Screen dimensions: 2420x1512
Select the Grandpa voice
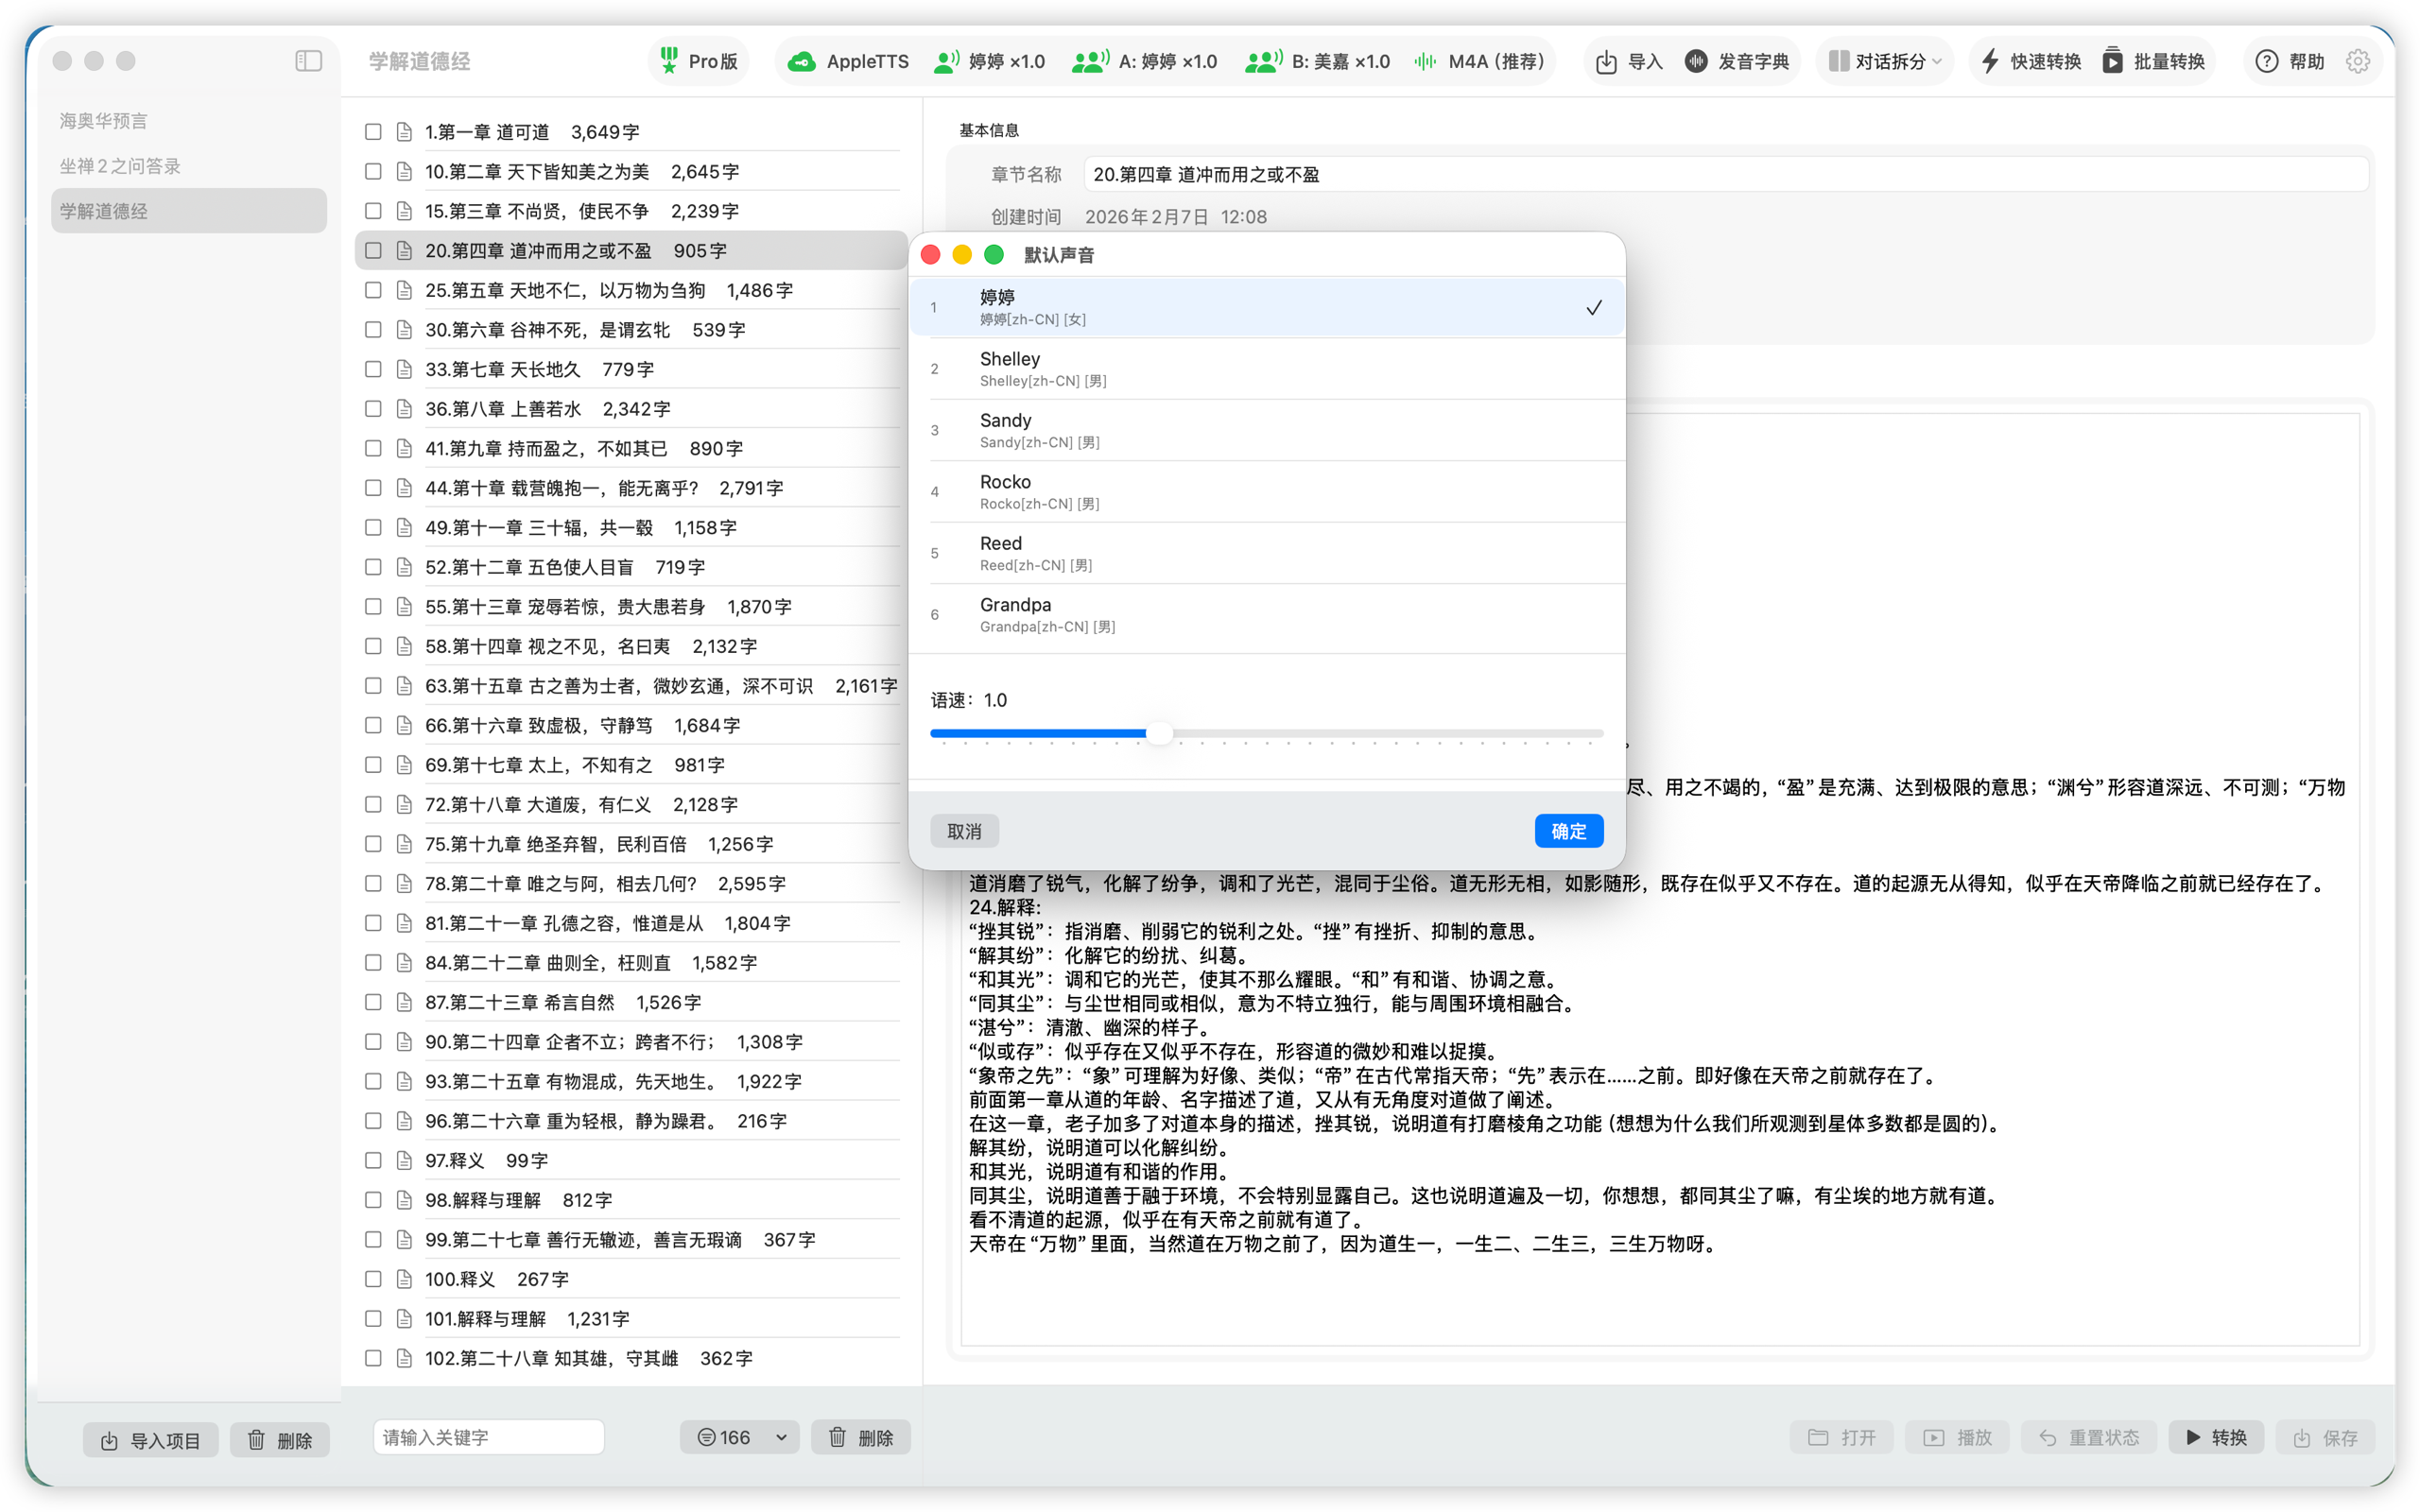[x=1266, y=615]
